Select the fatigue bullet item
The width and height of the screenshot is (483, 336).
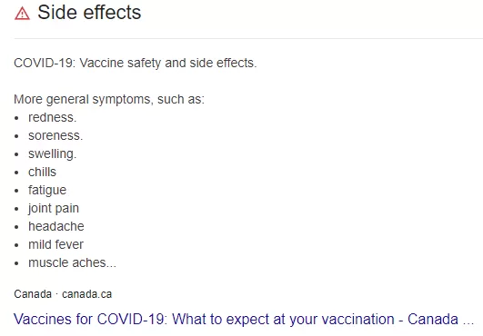click(47, 191)
